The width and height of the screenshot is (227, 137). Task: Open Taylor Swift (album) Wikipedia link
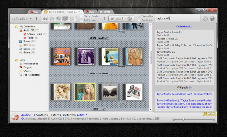pyautogui.click(x=184, y=101)
